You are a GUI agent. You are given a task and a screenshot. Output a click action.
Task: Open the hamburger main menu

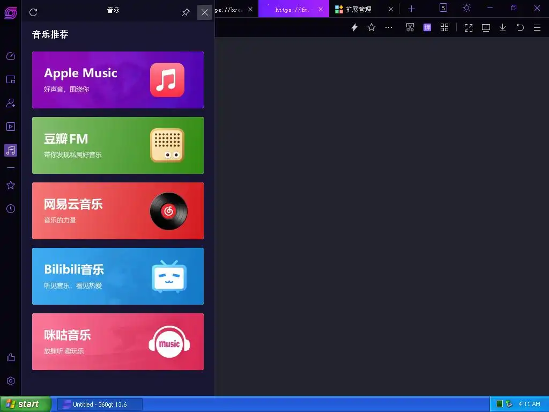pos(537,27)
